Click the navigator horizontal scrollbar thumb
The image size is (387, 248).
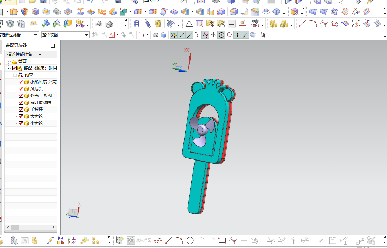[15, 227]
